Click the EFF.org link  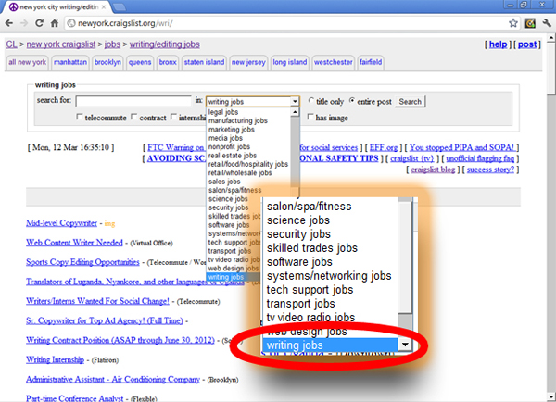tap(384, 147)
